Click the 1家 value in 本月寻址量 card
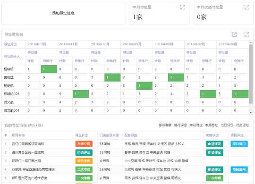 [x=137, y=17]
